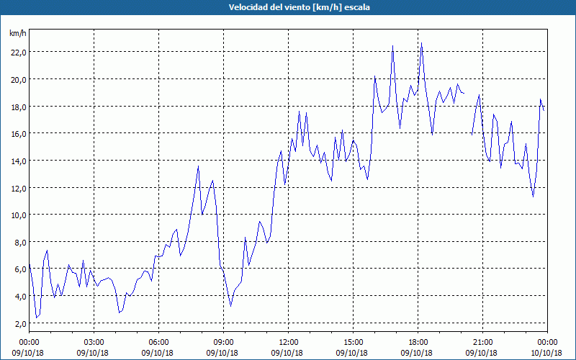This screenshot has height=360, width=576.
Task: Select the 22,0 y-axis value label
Action: pyautogui.click(x=19, y=53)
